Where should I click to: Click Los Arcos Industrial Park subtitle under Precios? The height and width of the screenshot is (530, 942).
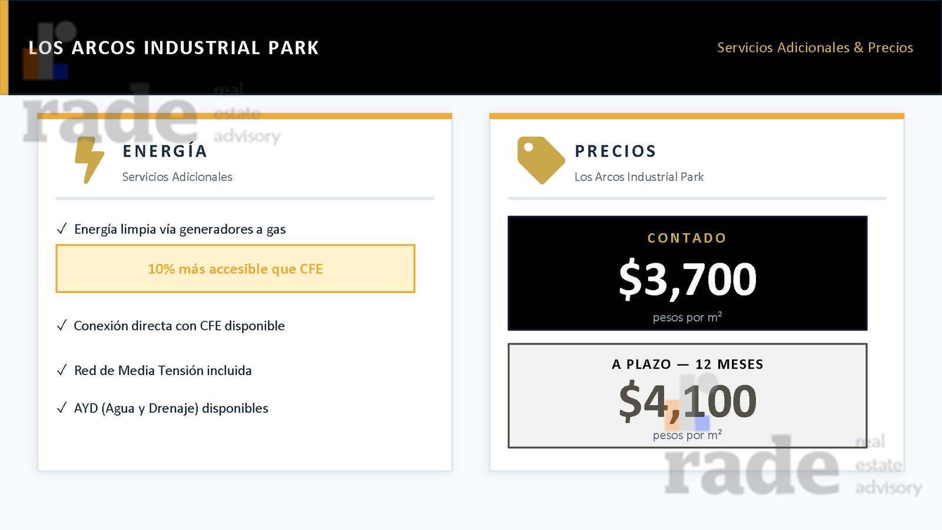point(639,177)
